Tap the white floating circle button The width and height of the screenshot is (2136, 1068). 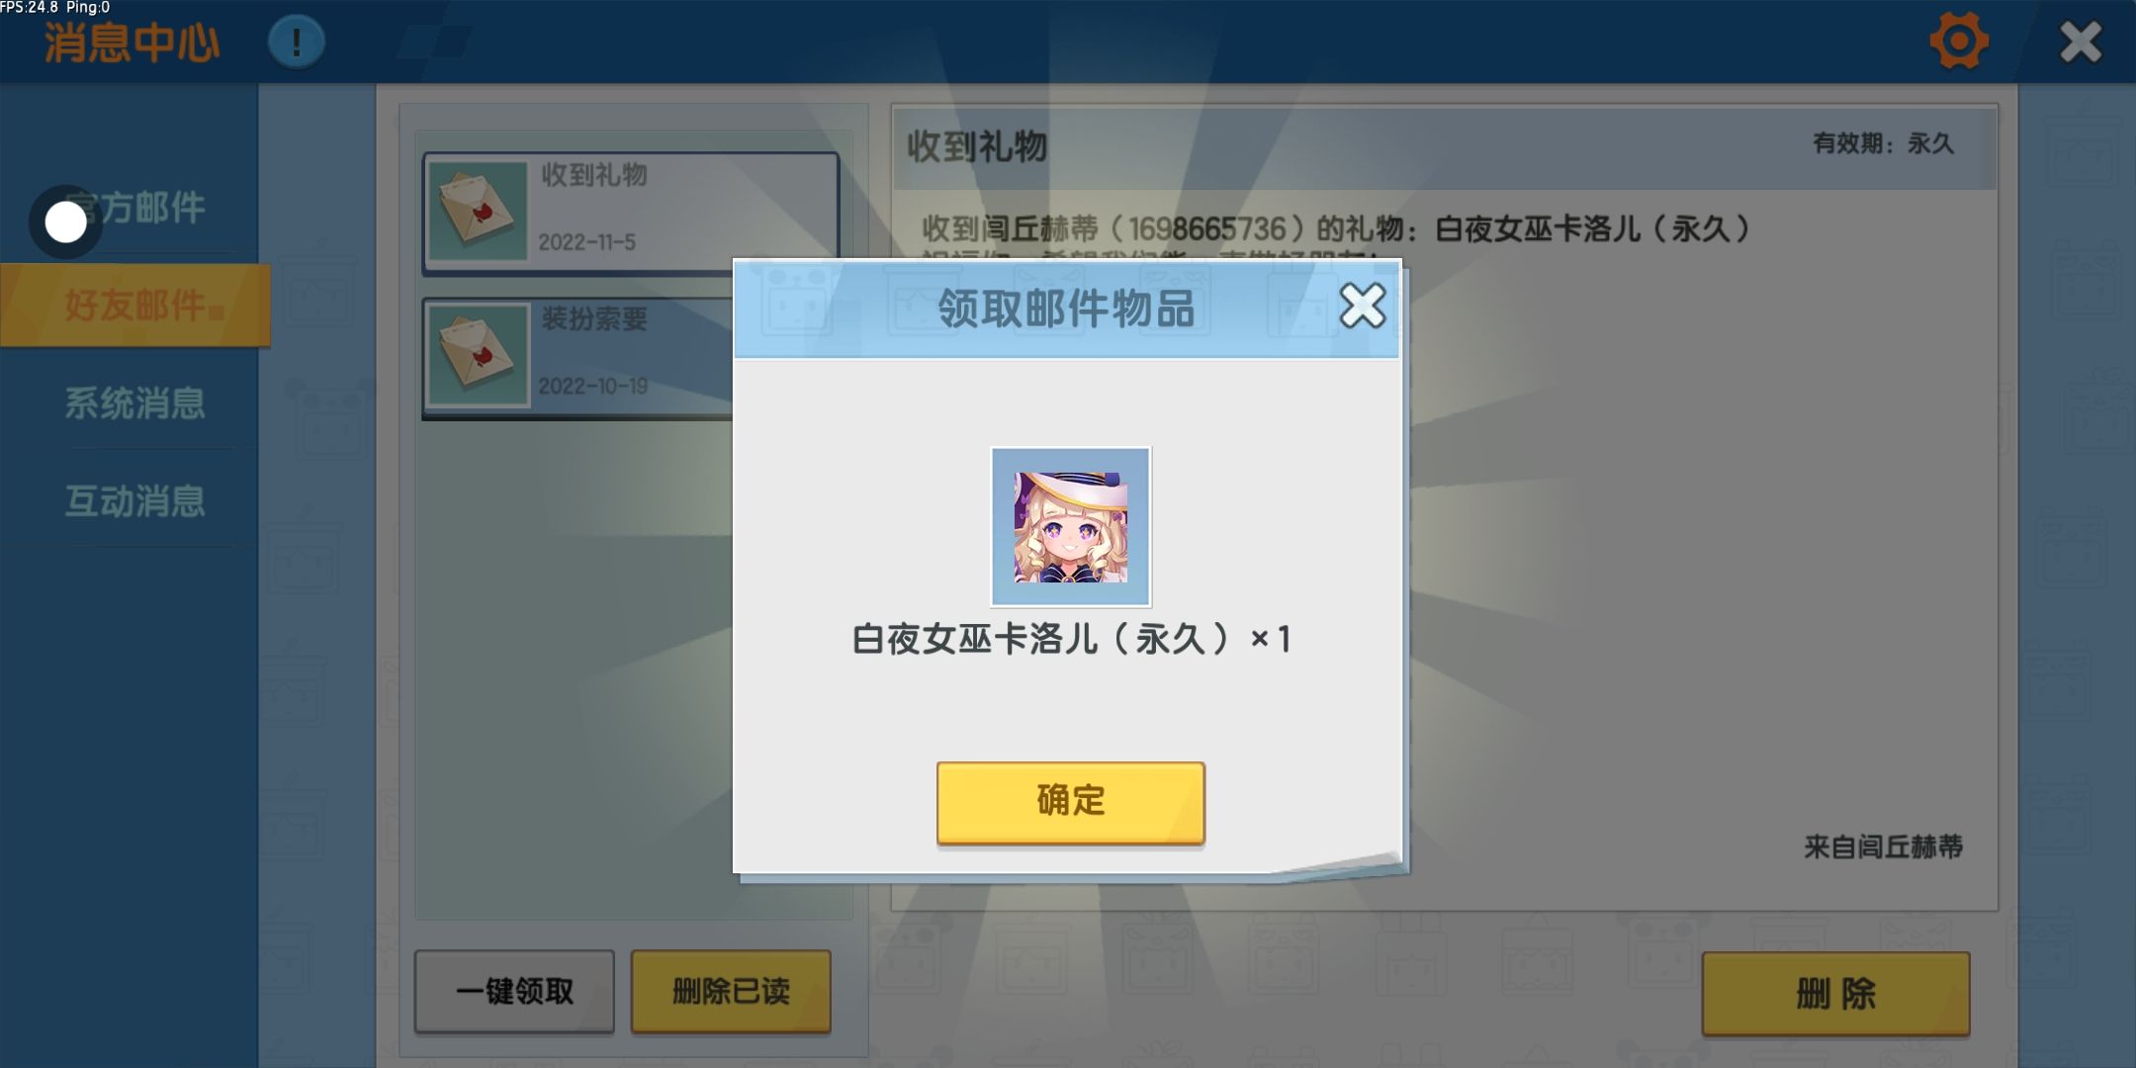coord(66,222)
